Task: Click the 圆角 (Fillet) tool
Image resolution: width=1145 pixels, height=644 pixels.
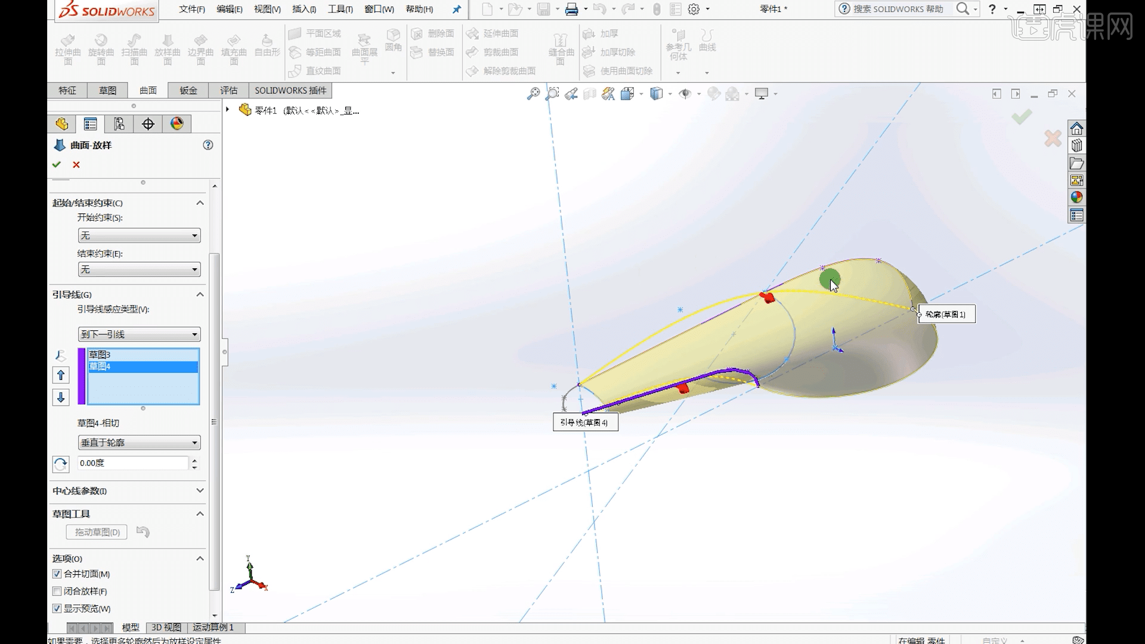Action: point(394,42)
